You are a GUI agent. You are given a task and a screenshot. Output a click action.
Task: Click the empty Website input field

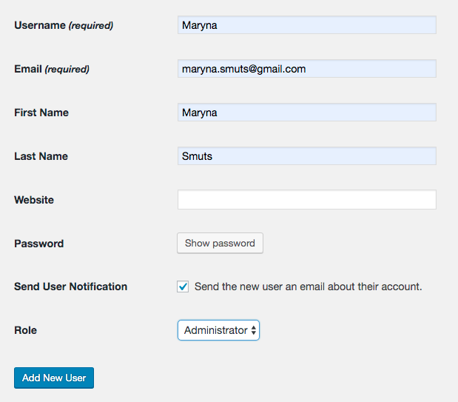pos(307,200)
